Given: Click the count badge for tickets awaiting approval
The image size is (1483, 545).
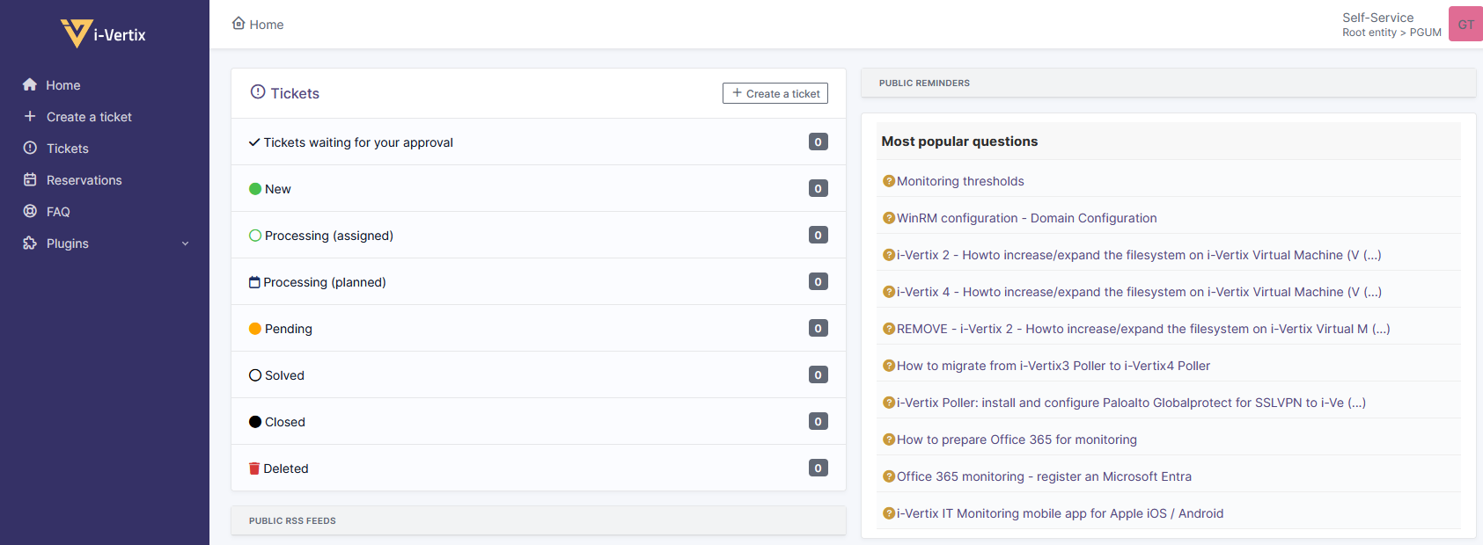Looking at the screenshot, I should point(819,142).
